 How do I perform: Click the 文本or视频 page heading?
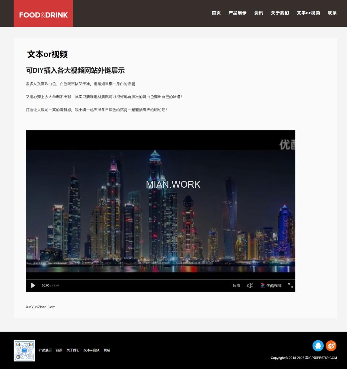point(47,54)
